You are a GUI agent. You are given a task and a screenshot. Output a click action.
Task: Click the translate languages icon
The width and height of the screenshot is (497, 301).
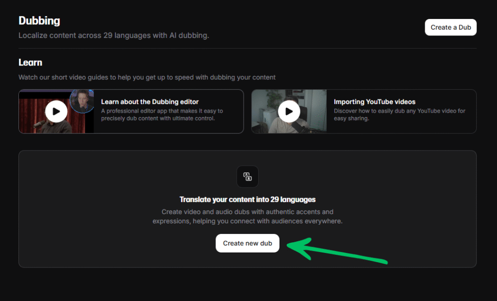(x=247, y=177)
